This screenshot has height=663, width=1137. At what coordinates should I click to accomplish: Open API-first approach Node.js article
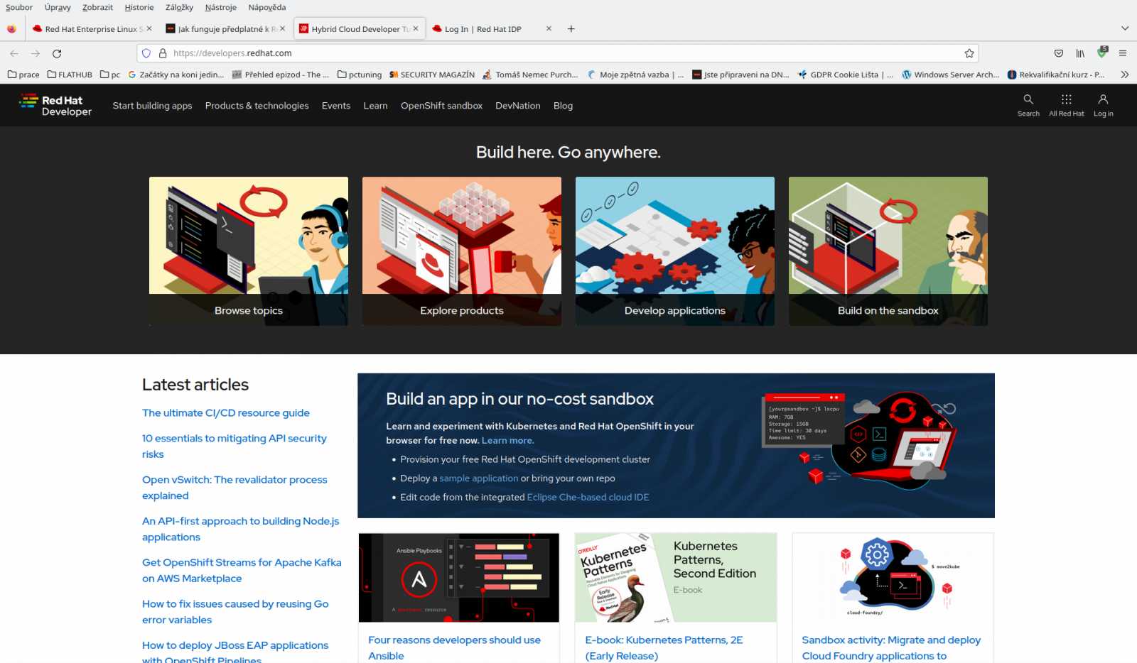240,529
